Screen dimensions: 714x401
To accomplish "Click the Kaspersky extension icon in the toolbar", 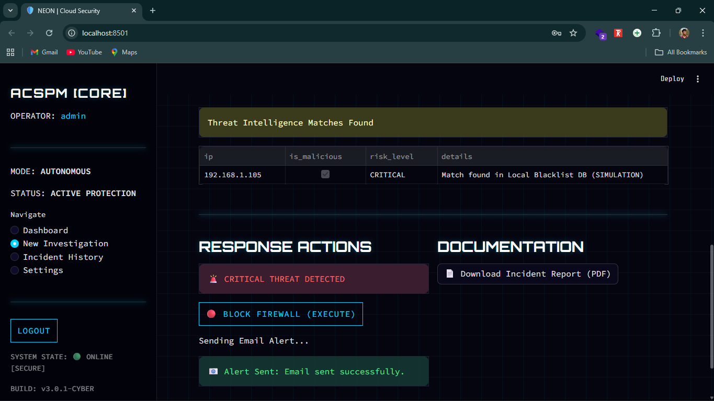I will click(618, 32).
